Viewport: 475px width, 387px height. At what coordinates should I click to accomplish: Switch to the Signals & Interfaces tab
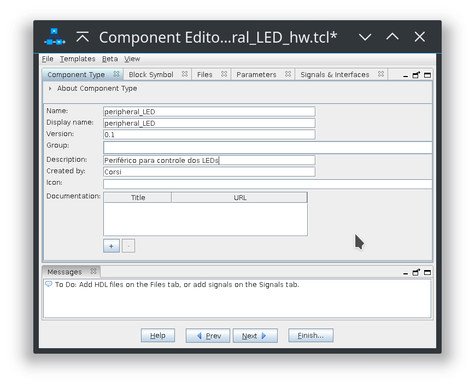(335, 74)
